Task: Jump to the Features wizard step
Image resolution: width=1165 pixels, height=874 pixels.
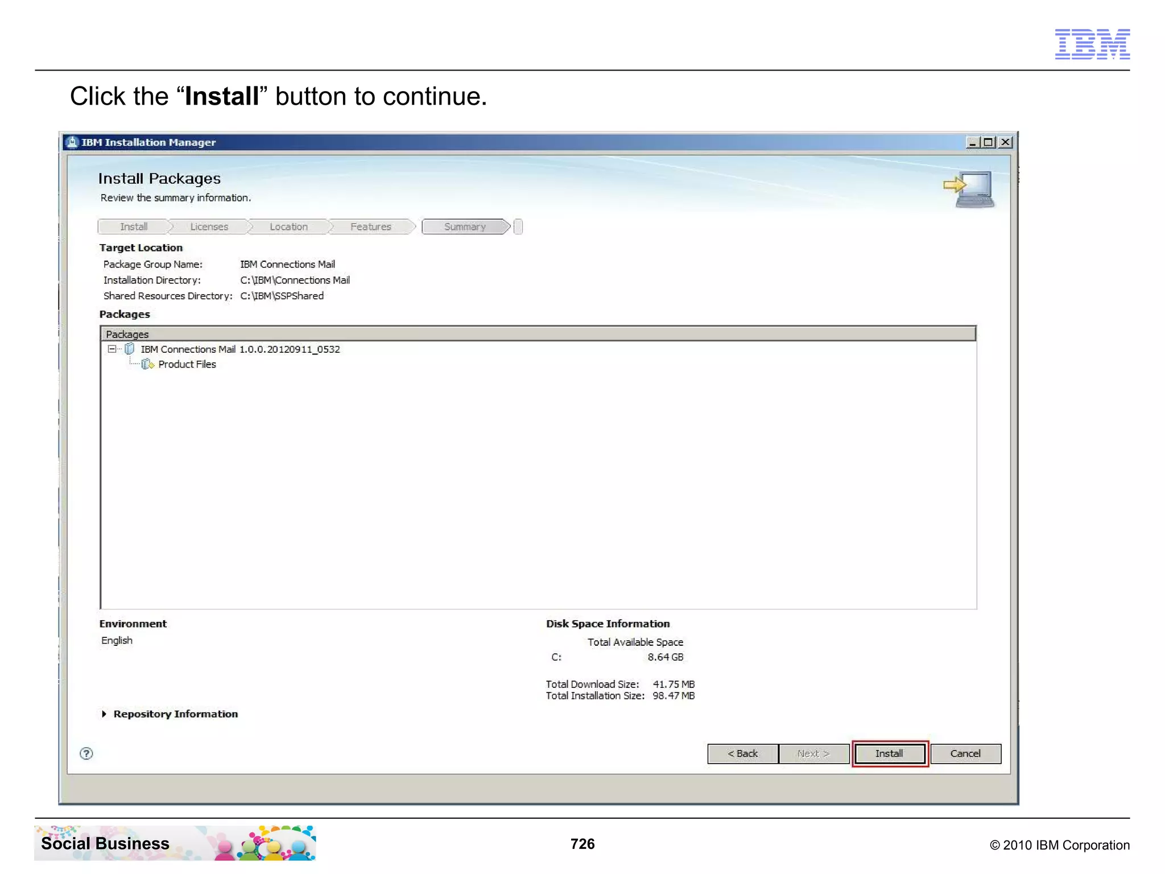Action: point(371,226)
